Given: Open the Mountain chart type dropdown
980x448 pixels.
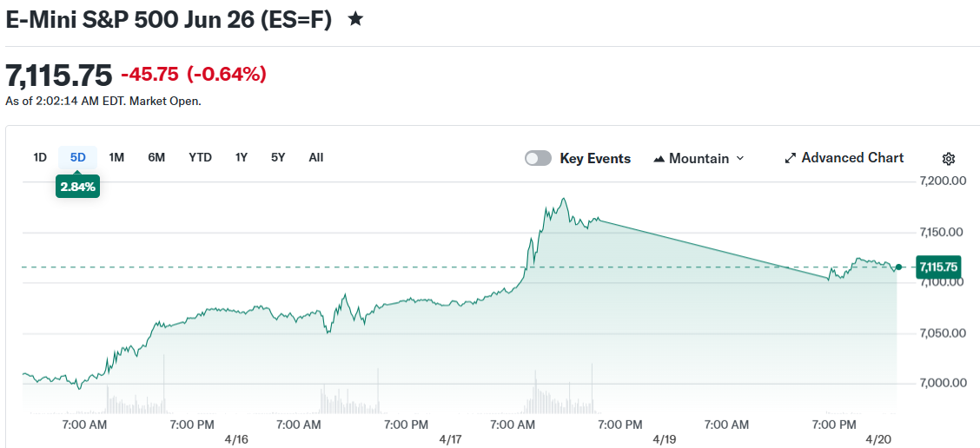Looking at the screenshot, I should tap(699, 159).
